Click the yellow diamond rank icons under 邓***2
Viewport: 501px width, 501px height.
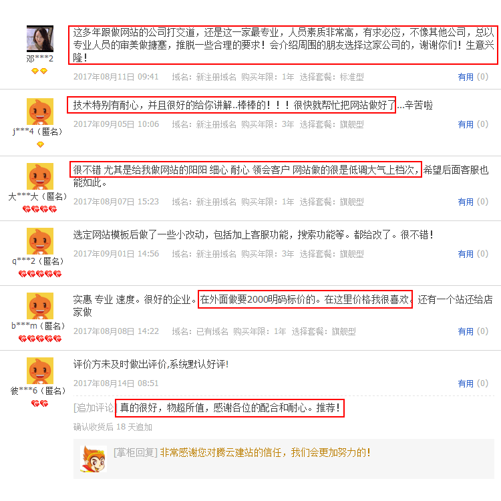[x=39, y=71]
